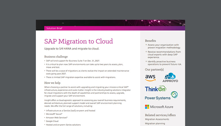Viewport: 221px width, 126px height.
Task: Click 'Upgrade to S/4 HANA' subtitle text
Action: click(71, 49)
